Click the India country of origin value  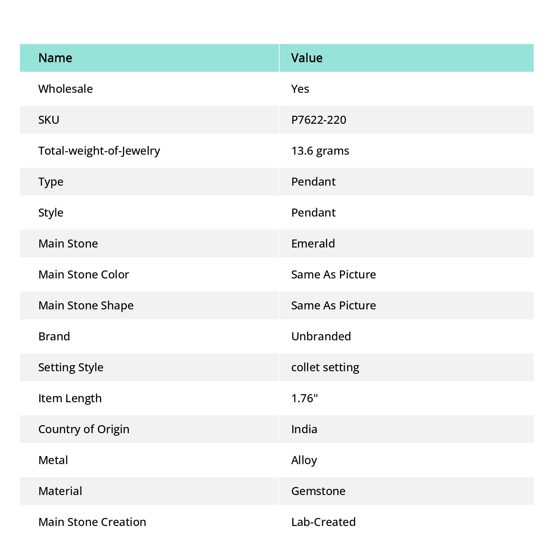(x=304, y=429)
